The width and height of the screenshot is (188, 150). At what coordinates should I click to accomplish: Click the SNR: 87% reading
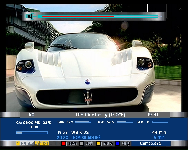pos(66,122)
